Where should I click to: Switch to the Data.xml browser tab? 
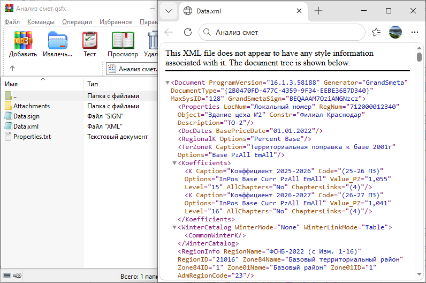point(243,11)
